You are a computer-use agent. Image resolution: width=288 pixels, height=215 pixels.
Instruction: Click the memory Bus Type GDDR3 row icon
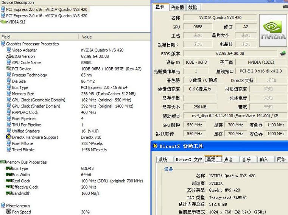tap(9, 168)
